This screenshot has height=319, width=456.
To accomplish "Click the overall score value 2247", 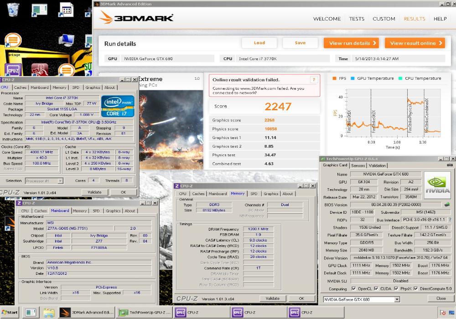I will [278, 106].
